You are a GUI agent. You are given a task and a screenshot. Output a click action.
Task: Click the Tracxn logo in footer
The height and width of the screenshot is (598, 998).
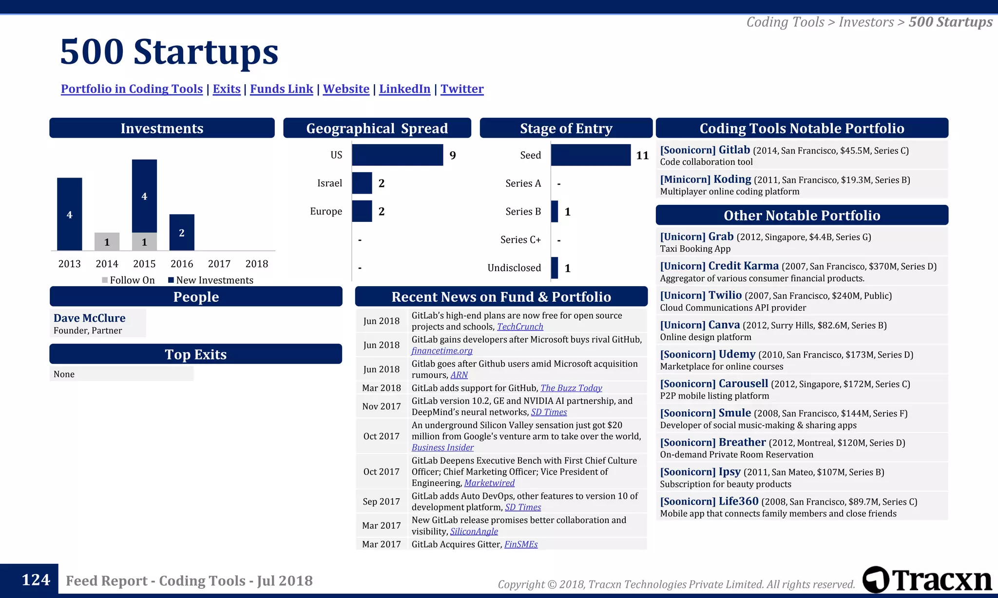coord(927,580)
